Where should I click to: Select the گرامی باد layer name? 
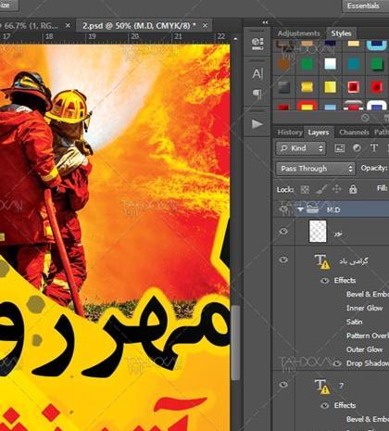(354, 261)
